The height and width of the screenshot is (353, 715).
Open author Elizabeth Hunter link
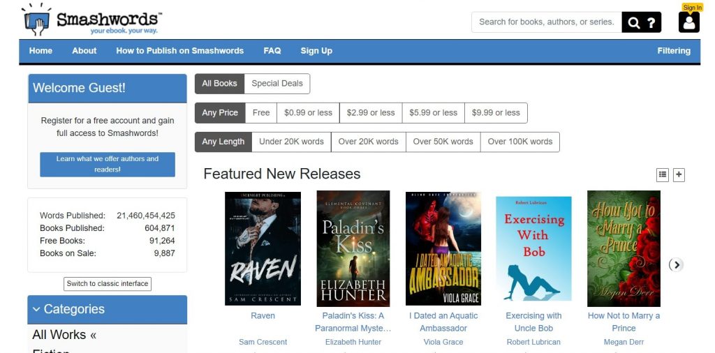(353, 342)
